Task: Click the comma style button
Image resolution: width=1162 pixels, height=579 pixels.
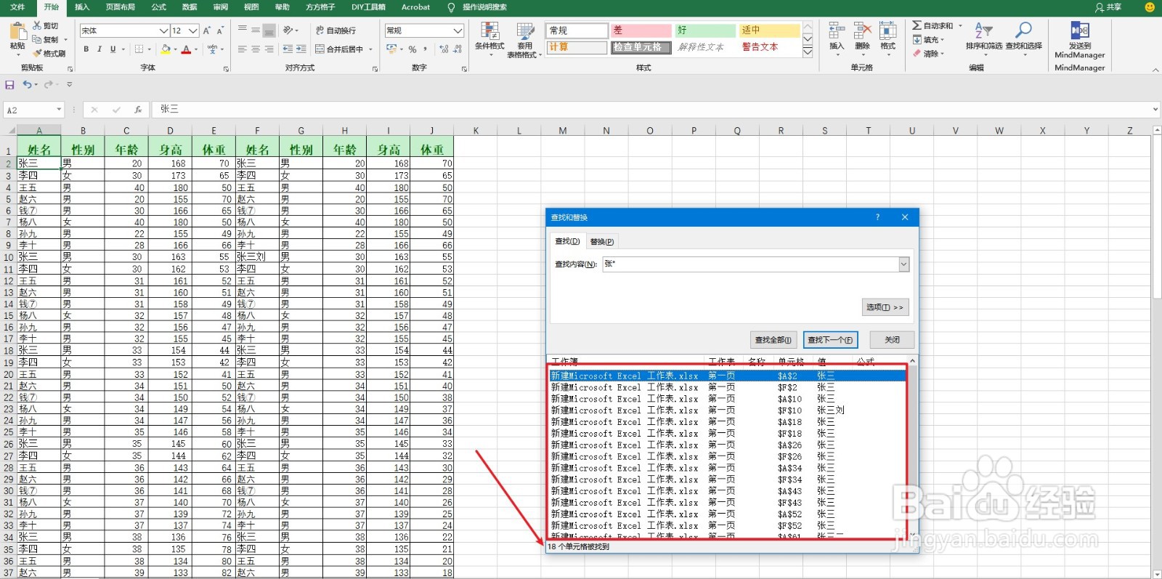Action: pyautogui.click(x=426, y=49)
